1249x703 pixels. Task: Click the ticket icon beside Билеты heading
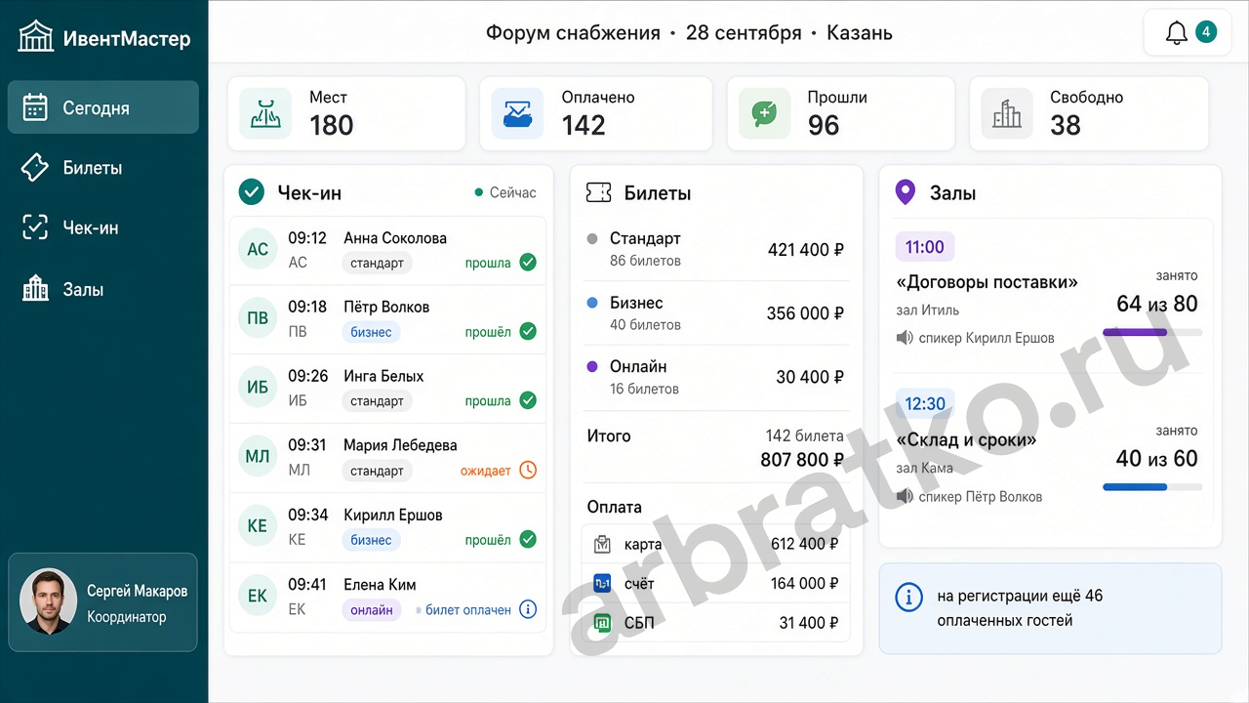[598, 192]
